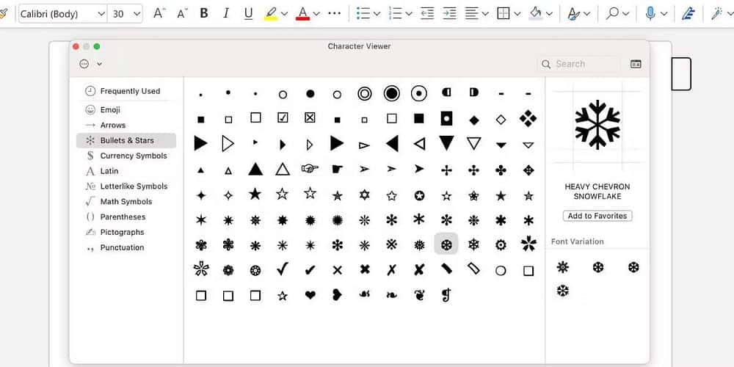Screen dimensions: 734x367
Task: Toggle bold formatting in the toolbar
Action: [204, 13]
